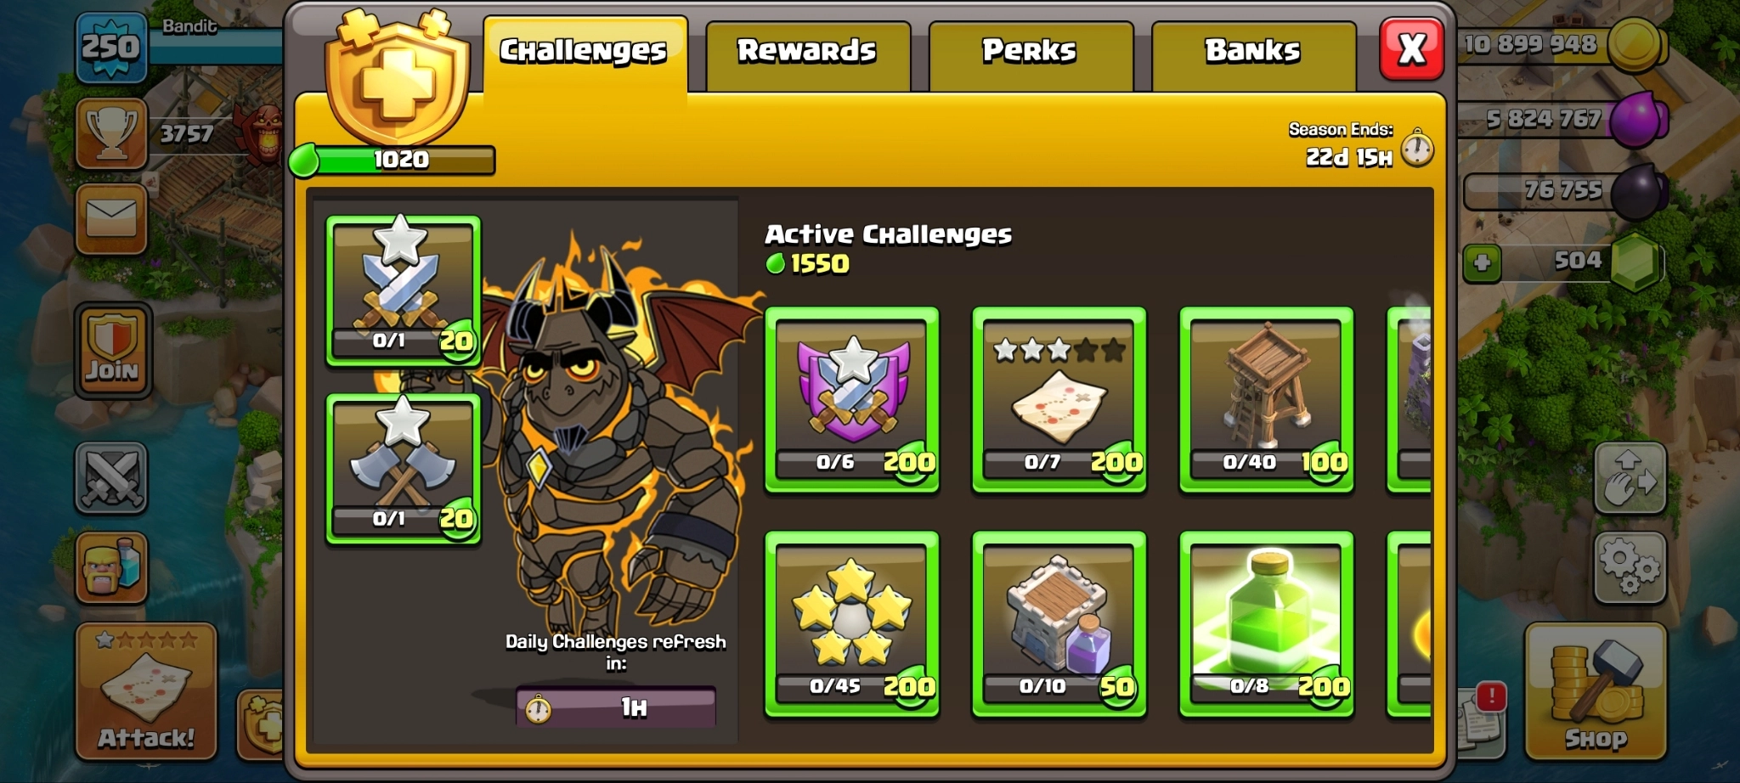Screen dimensions: 1740x783
Task: Select the purple shield star challenge 0/6
Action: click(852, 400)
